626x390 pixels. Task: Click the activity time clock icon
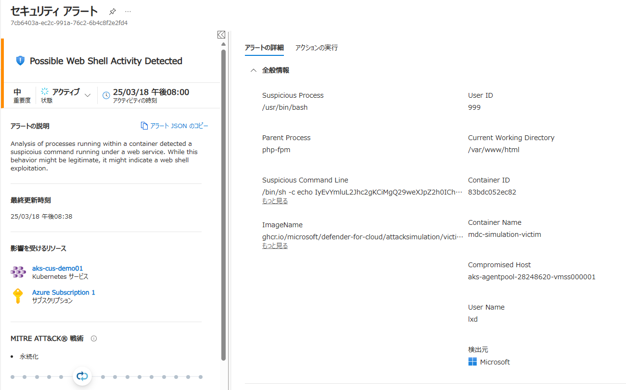[106, 95]
